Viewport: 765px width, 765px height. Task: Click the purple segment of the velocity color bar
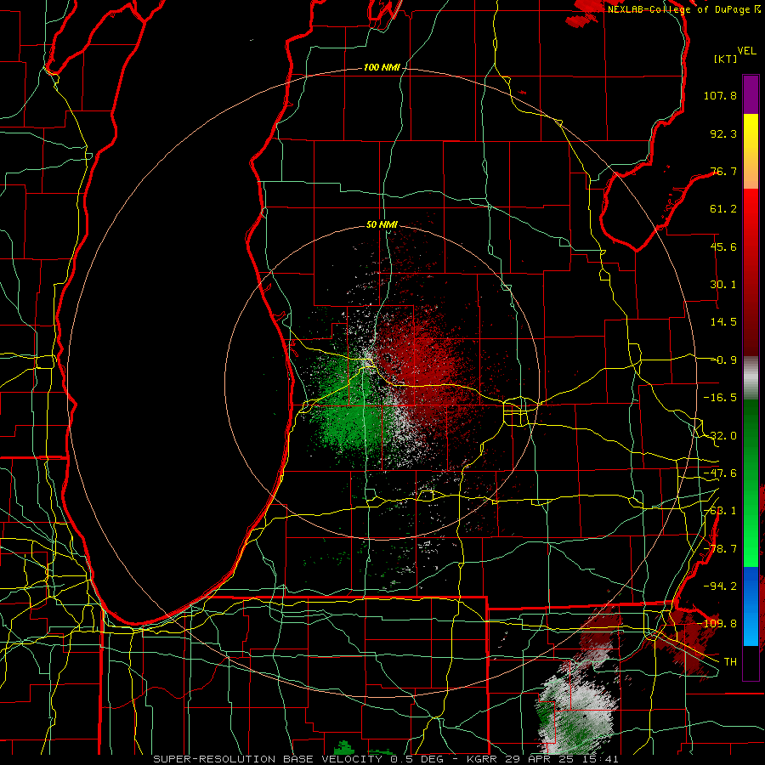click(751, 94)
